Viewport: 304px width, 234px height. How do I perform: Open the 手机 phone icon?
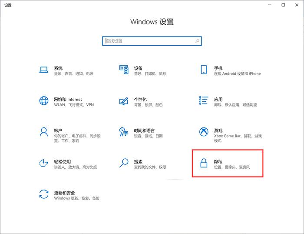click(x=204, y=70)
